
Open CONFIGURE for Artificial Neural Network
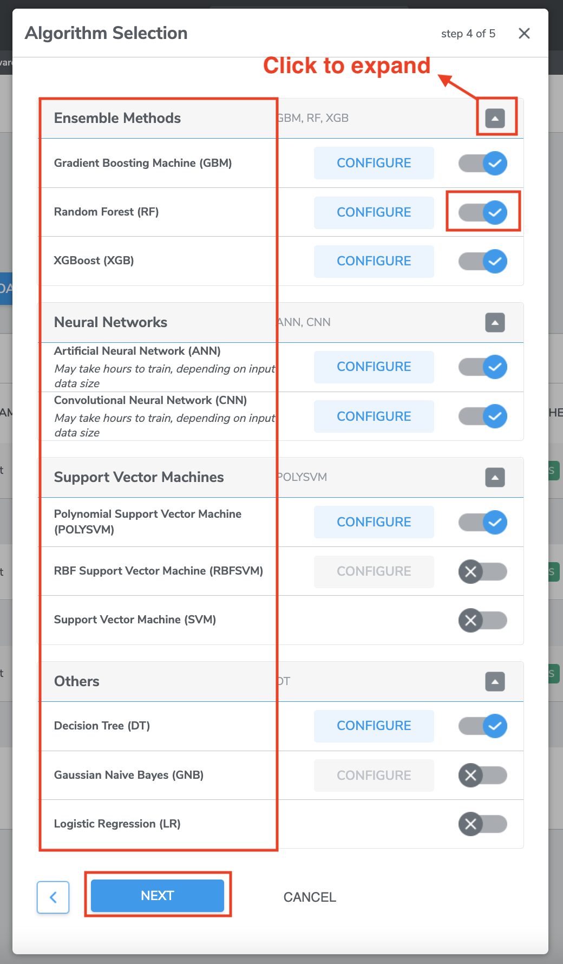tap(374, 367)
